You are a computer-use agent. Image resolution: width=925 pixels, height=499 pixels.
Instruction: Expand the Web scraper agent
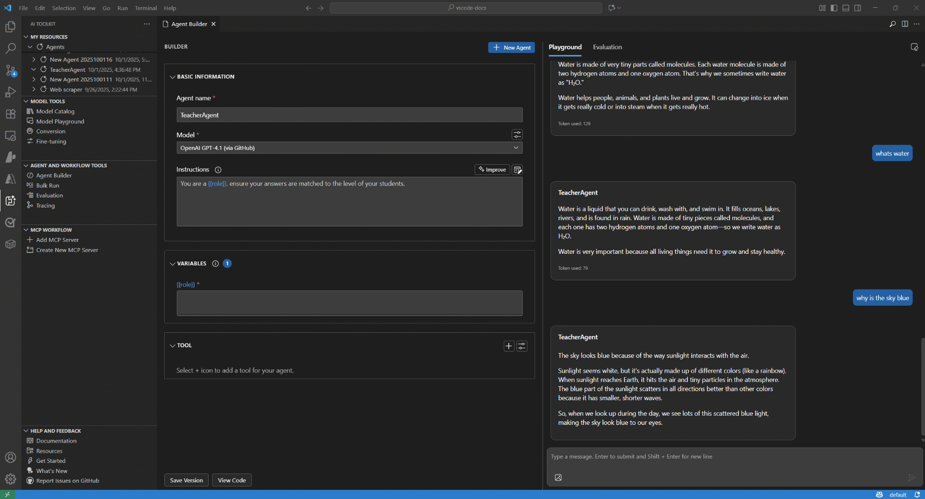coord(33,90)
